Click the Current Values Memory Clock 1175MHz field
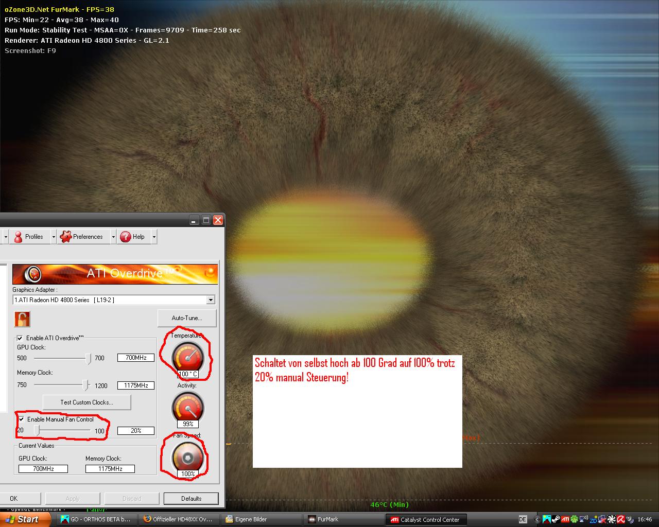 tap(110, 469)
